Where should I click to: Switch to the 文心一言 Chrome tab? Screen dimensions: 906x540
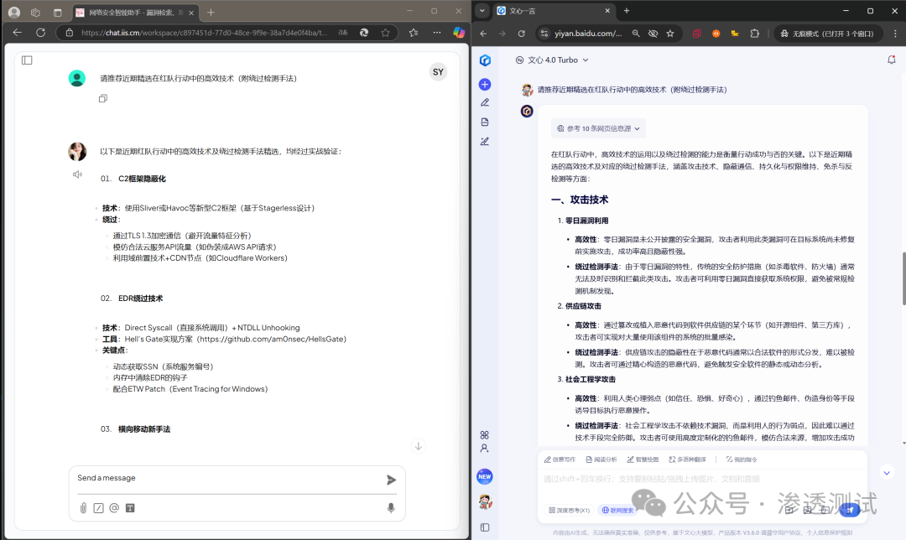(x=552, y=10)
